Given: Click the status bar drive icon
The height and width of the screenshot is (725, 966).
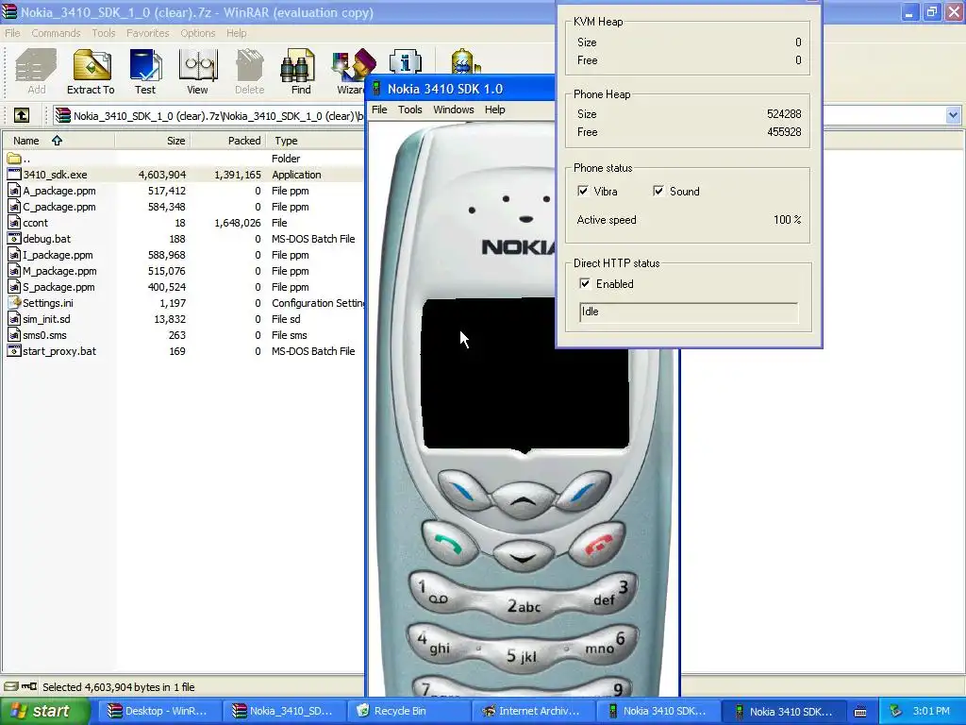Looking at the screenshot, I should pyautogui.click(x=10, y=686).
